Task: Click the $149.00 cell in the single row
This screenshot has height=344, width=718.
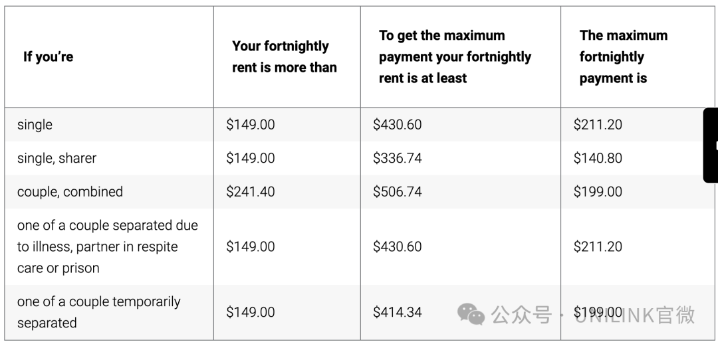Action: [251, 125]
